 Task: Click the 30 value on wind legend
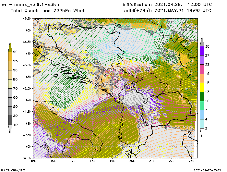click(207, 46)
